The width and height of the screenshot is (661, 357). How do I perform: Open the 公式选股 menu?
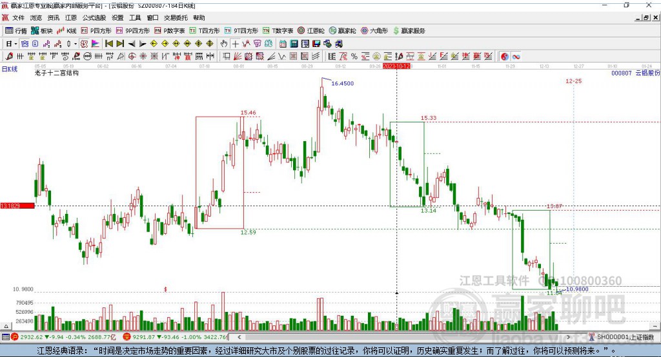pyautogui.click(x=94, y=17)
